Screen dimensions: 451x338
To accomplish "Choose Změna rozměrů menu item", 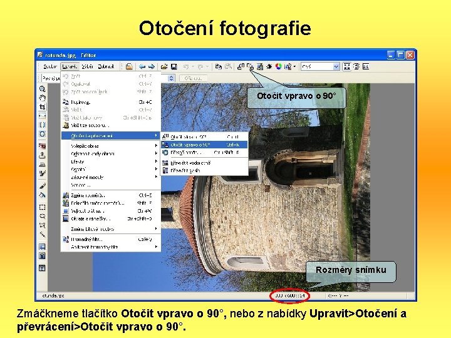I will (111, 195).
